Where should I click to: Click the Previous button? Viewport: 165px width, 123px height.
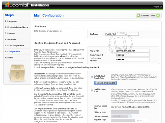[x=143, y=16]
